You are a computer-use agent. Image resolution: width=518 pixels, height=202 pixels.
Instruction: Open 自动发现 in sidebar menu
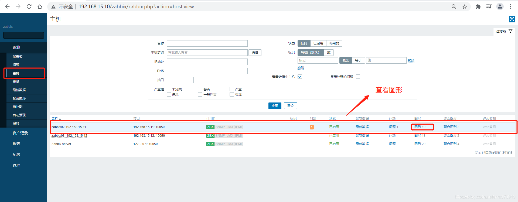pos(19,115)
